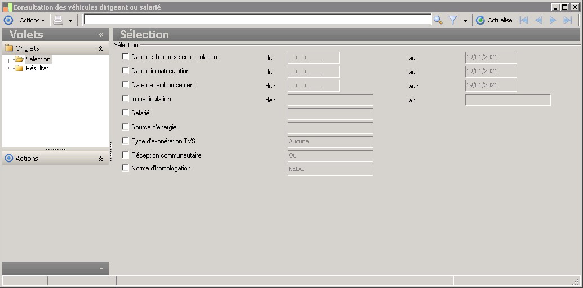Click the dotted splitter handle below Onglets tree
Screen dimensions: 583x288
point(56,149)
